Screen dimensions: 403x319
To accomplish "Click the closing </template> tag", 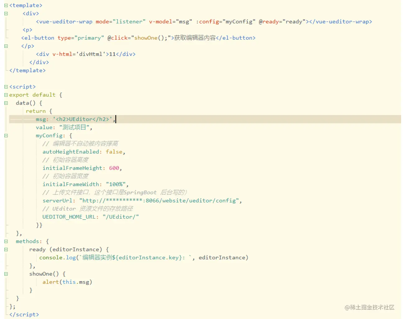I will 27,70.
